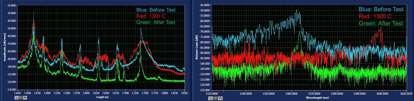This screenshot has width=414, height=101.
Task: Click x-axis tick label 7.6500
Action: point(106,93)
